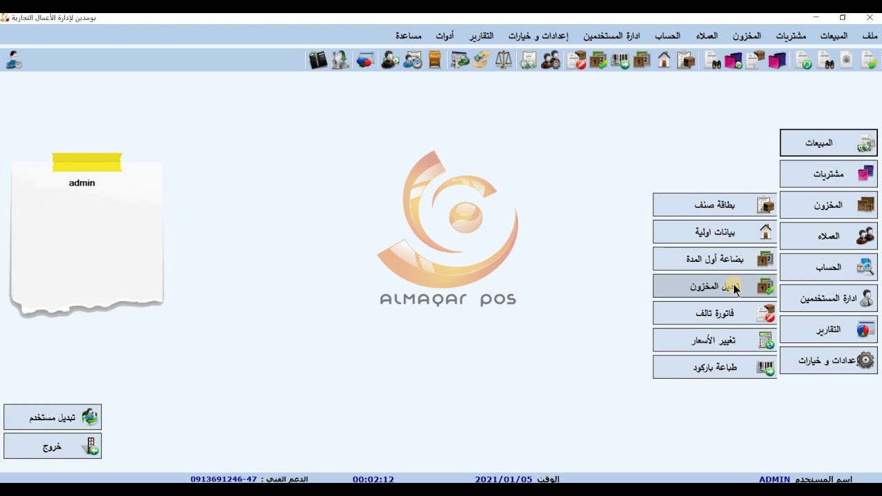Click the document with green refresh toolbar icon
The width and height of the screenshot is (882, 496).
[x=803, y=61]
